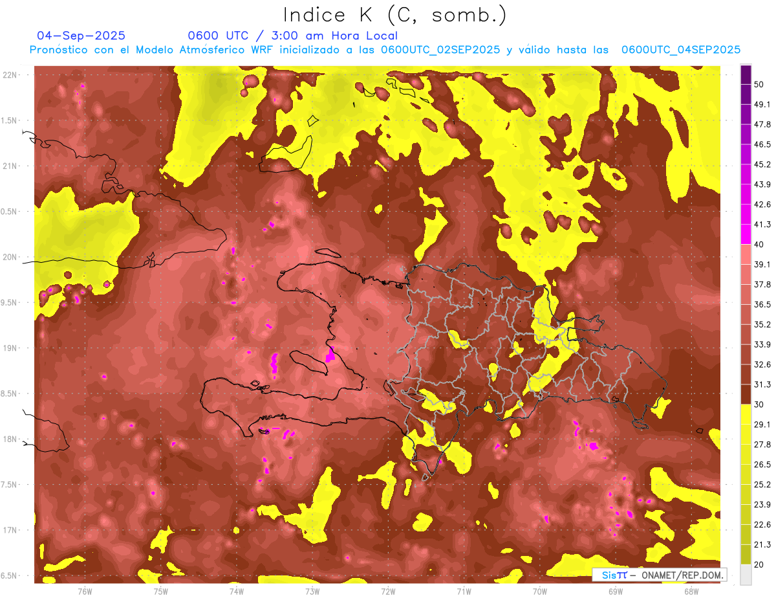Click the "29.1" colorbar label
The width and height of the screenshot is (776, 600).
[762, 425]
